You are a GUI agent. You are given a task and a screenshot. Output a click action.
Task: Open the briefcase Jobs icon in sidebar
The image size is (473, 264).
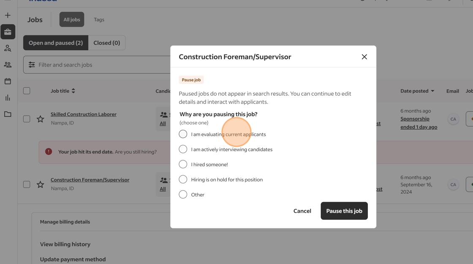[8, 32]
